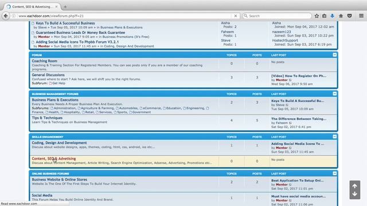Stop loading with the X in address bar

point(236,16)
